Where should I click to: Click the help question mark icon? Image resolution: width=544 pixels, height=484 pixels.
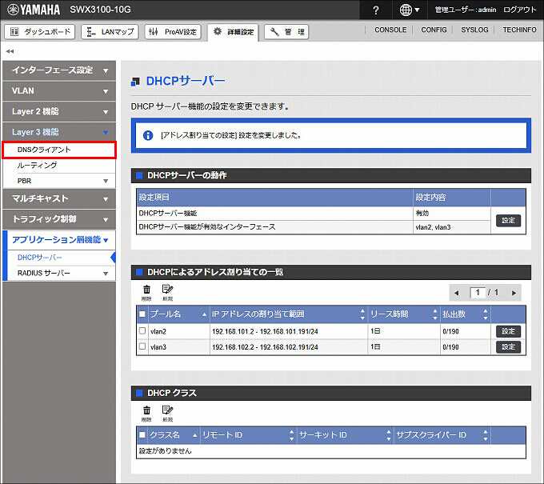point(376,10)
